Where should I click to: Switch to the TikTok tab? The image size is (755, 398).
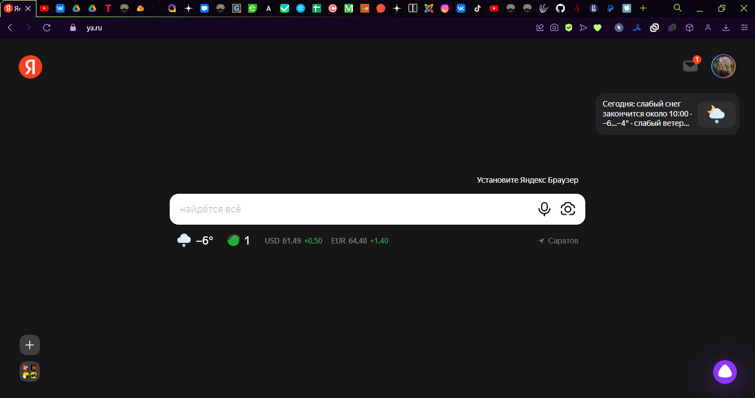pyautogui.click(x=477, y=8)
